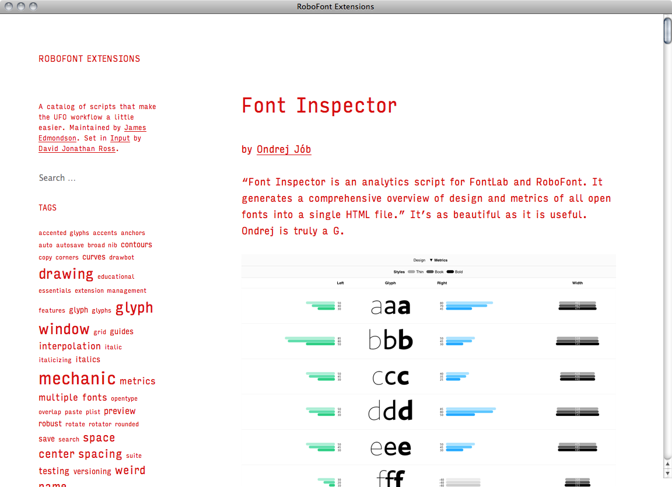Screen dimensions: 672x487
Task: Select the 'save' tag
Action: 47,439
